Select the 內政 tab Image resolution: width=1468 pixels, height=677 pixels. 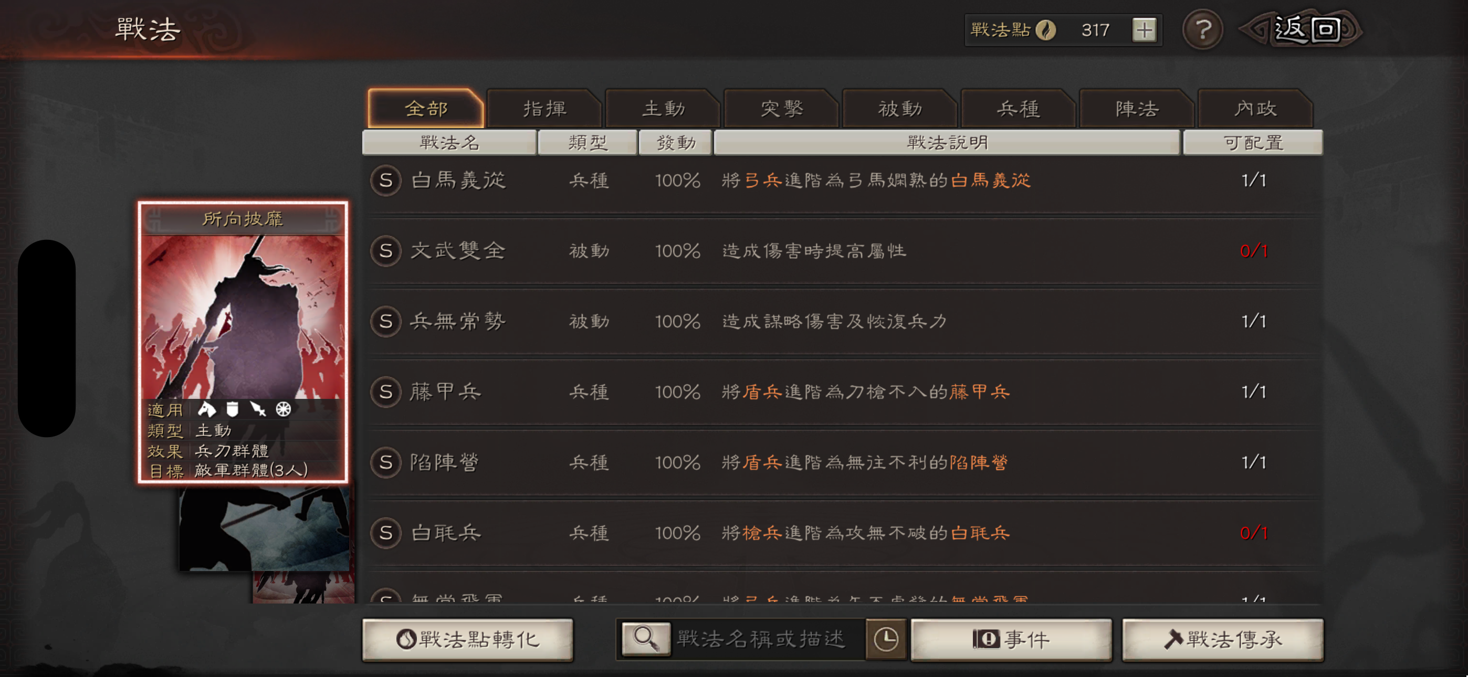(1255, 108)
